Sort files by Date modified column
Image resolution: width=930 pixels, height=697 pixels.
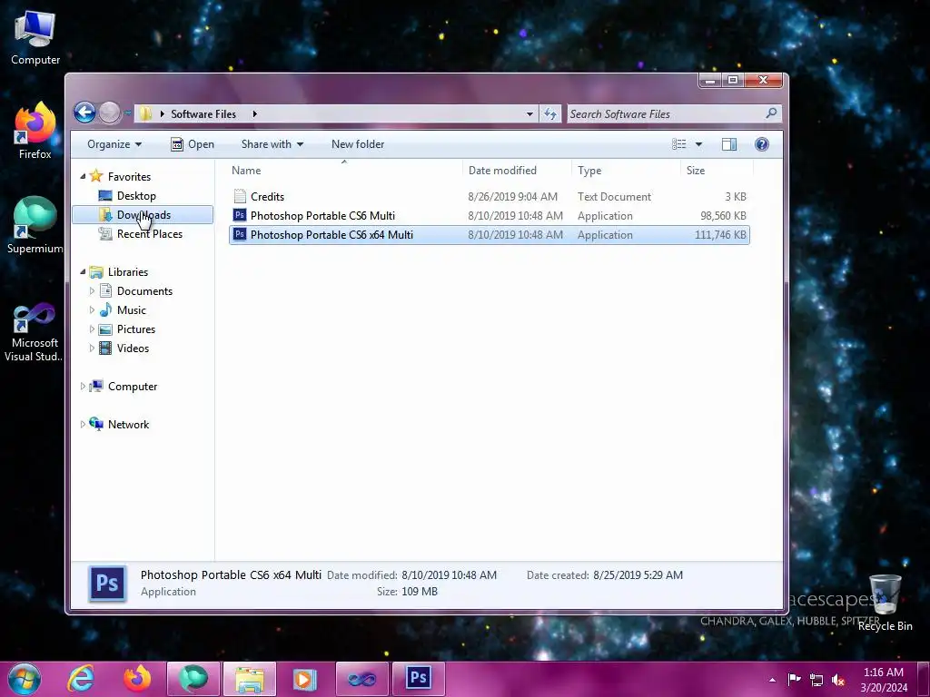click(517, 170)
